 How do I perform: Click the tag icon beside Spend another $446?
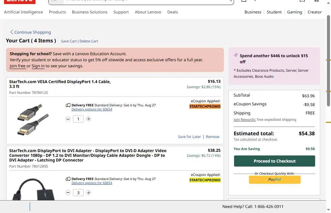[x=236, y=55]
